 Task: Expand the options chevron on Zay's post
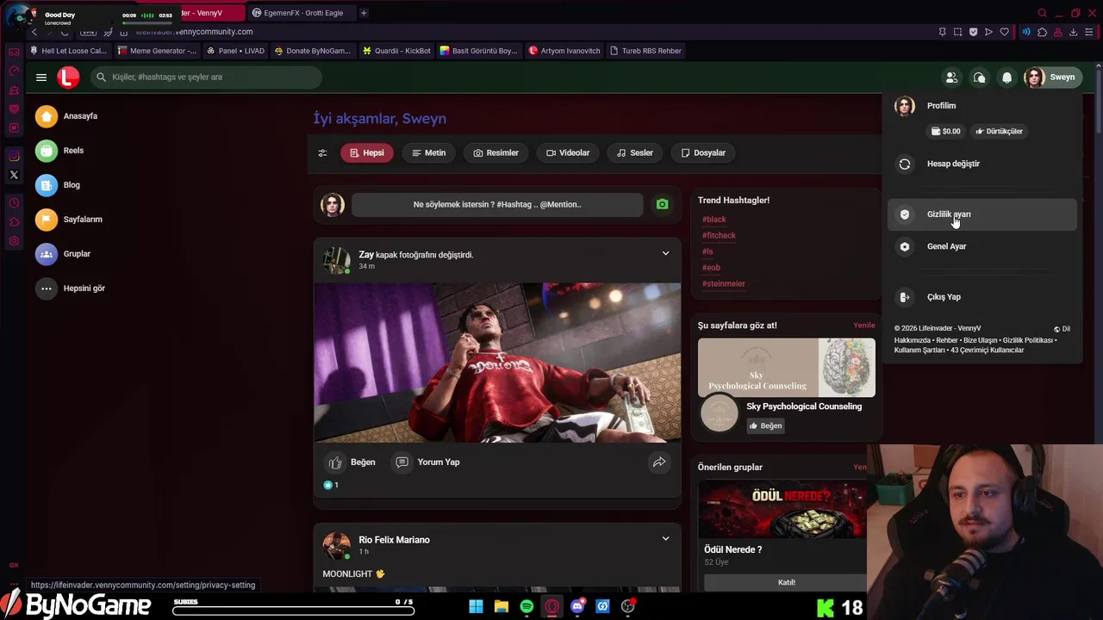point(665,254)
